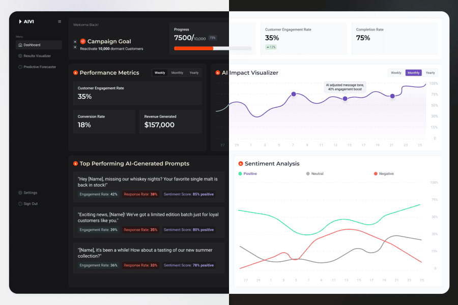Click the down arrow beside Campaign Goal

tap(75, 47)
